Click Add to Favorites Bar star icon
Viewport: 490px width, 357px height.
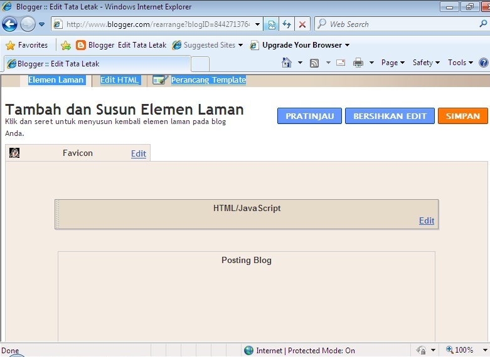(x=66, y=46)
